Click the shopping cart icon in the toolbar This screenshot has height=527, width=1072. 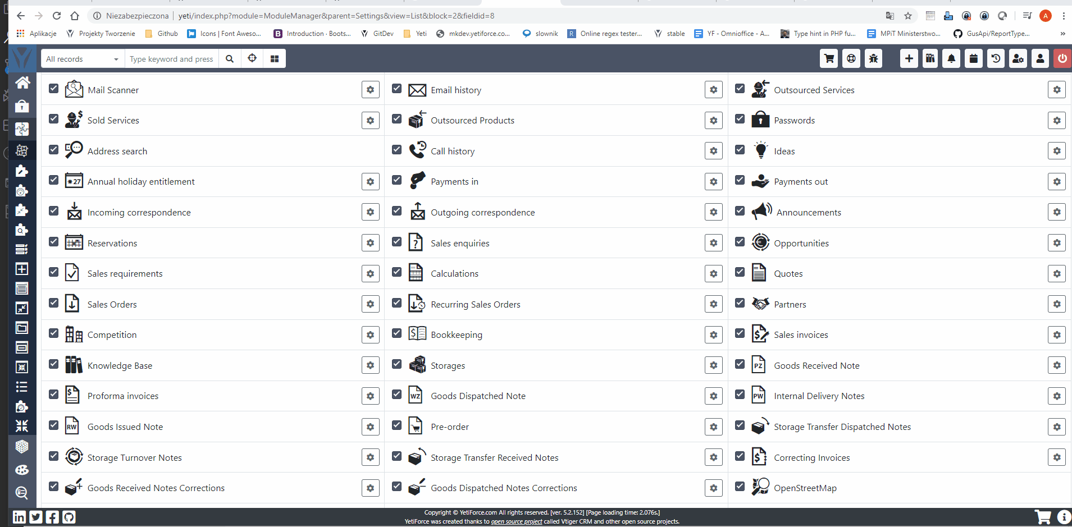pyautogui.click(x=829, y=58)
